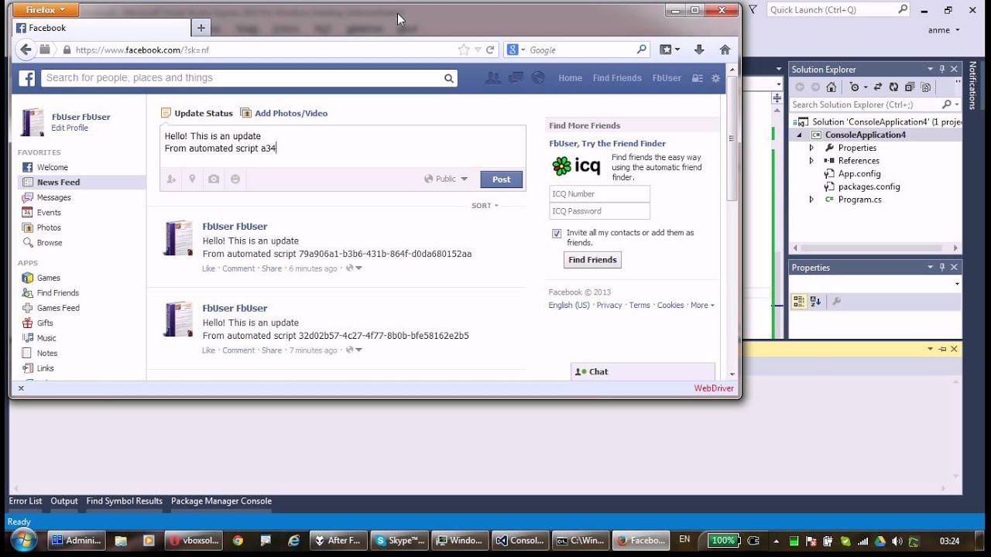The height and width of the screenshot is (557, 991).
Task: Open the notifications globe icon in Facebook header
Action: point(538,78)
